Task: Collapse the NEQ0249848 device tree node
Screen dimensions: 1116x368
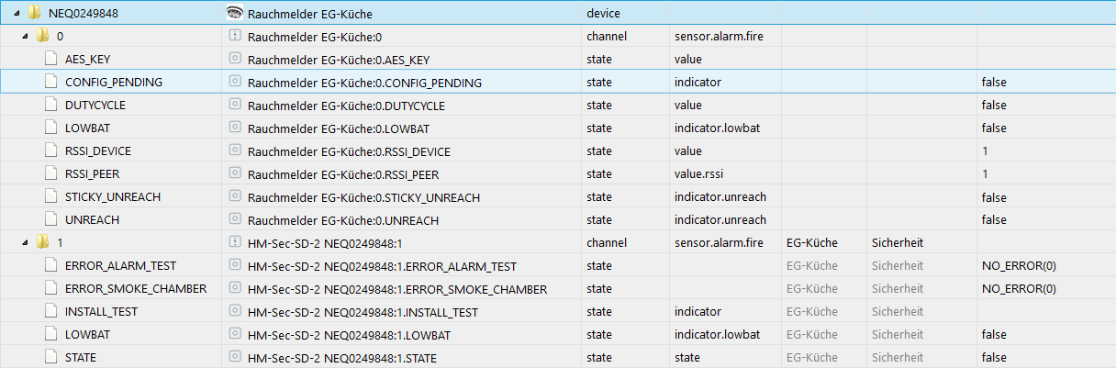Action: coord(17,13)
